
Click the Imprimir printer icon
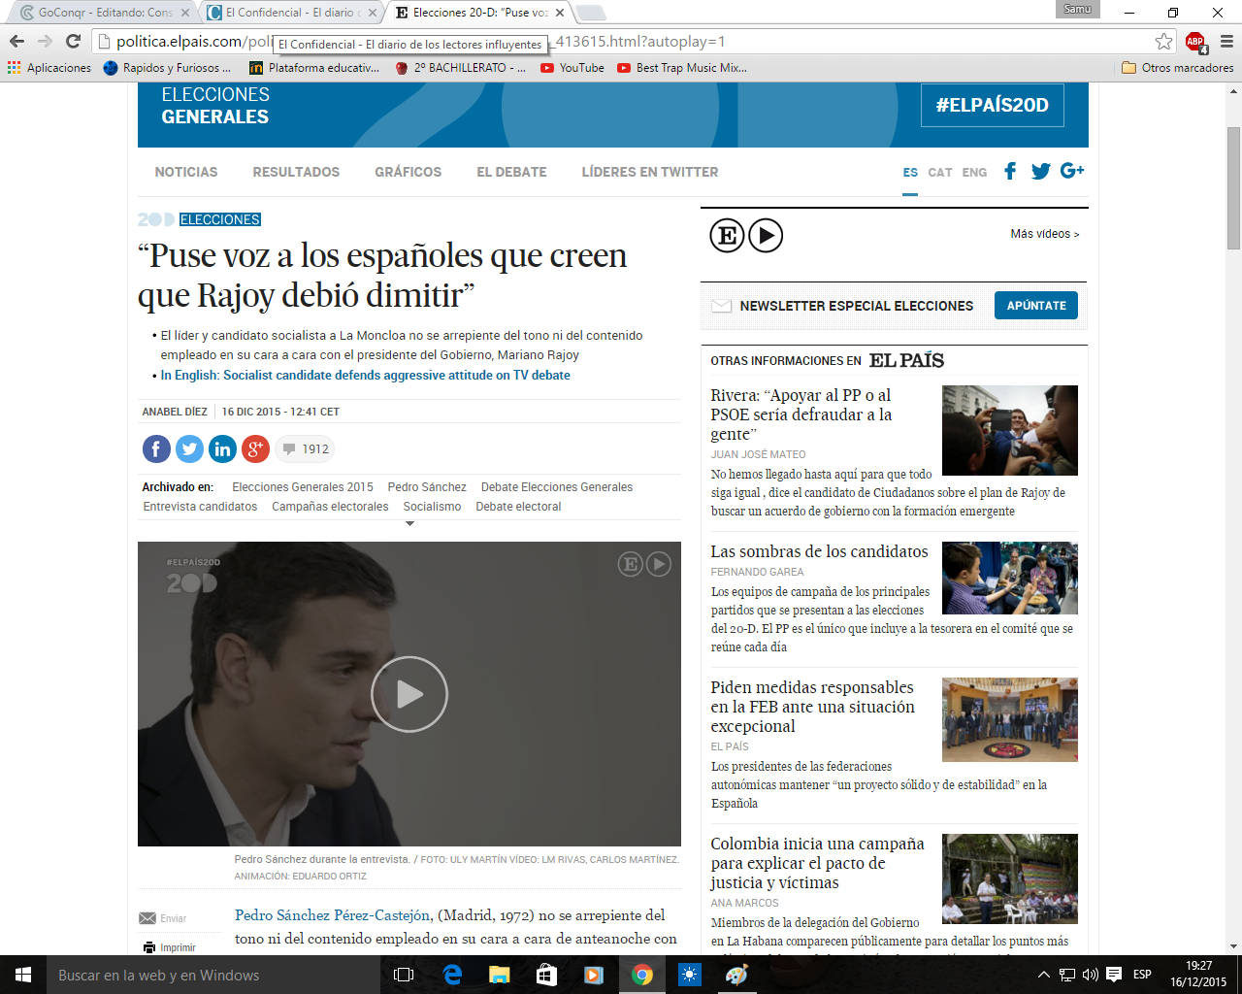click(149, 947)
